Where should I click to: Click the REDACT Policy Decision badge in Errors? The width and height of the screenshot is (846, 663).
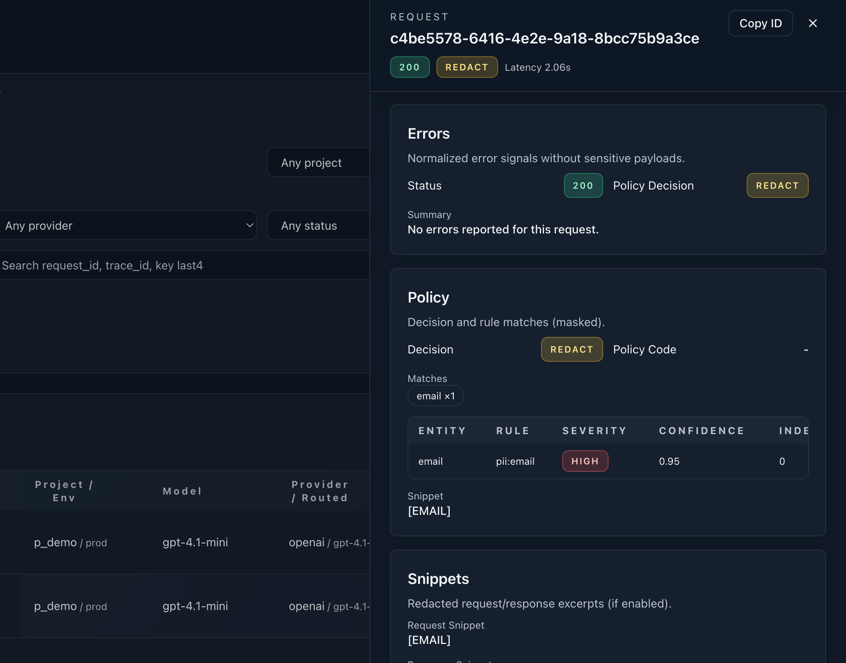click(776, 185)
